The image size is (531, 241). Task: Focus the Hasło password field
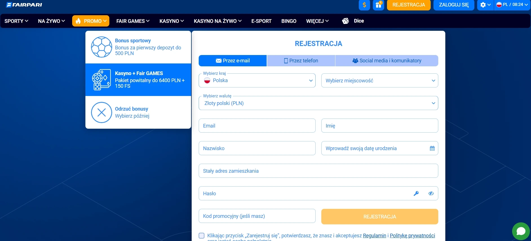tap(318, 193)
